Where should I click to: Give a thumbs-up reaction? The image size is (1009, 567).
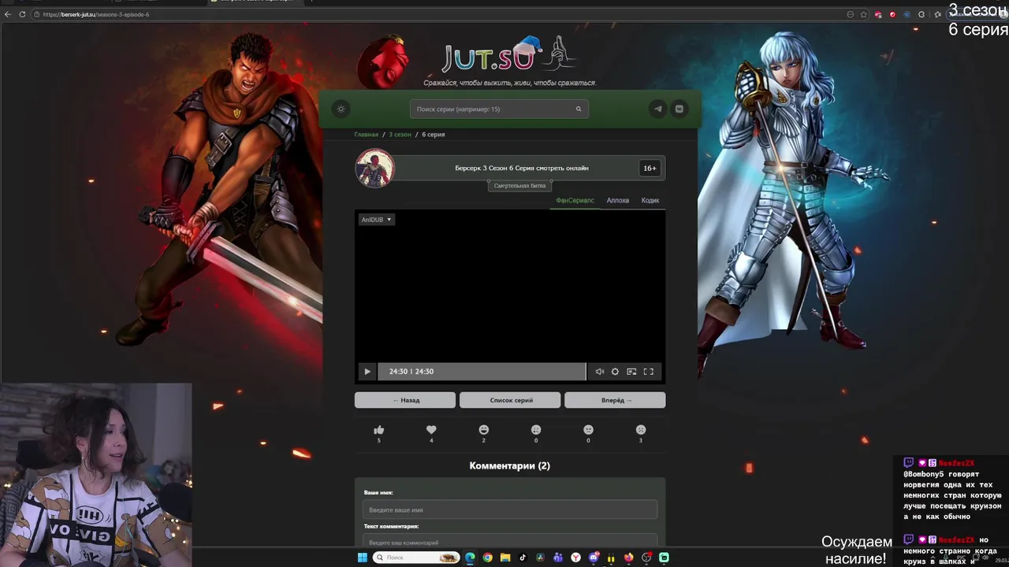click(378, 430)
